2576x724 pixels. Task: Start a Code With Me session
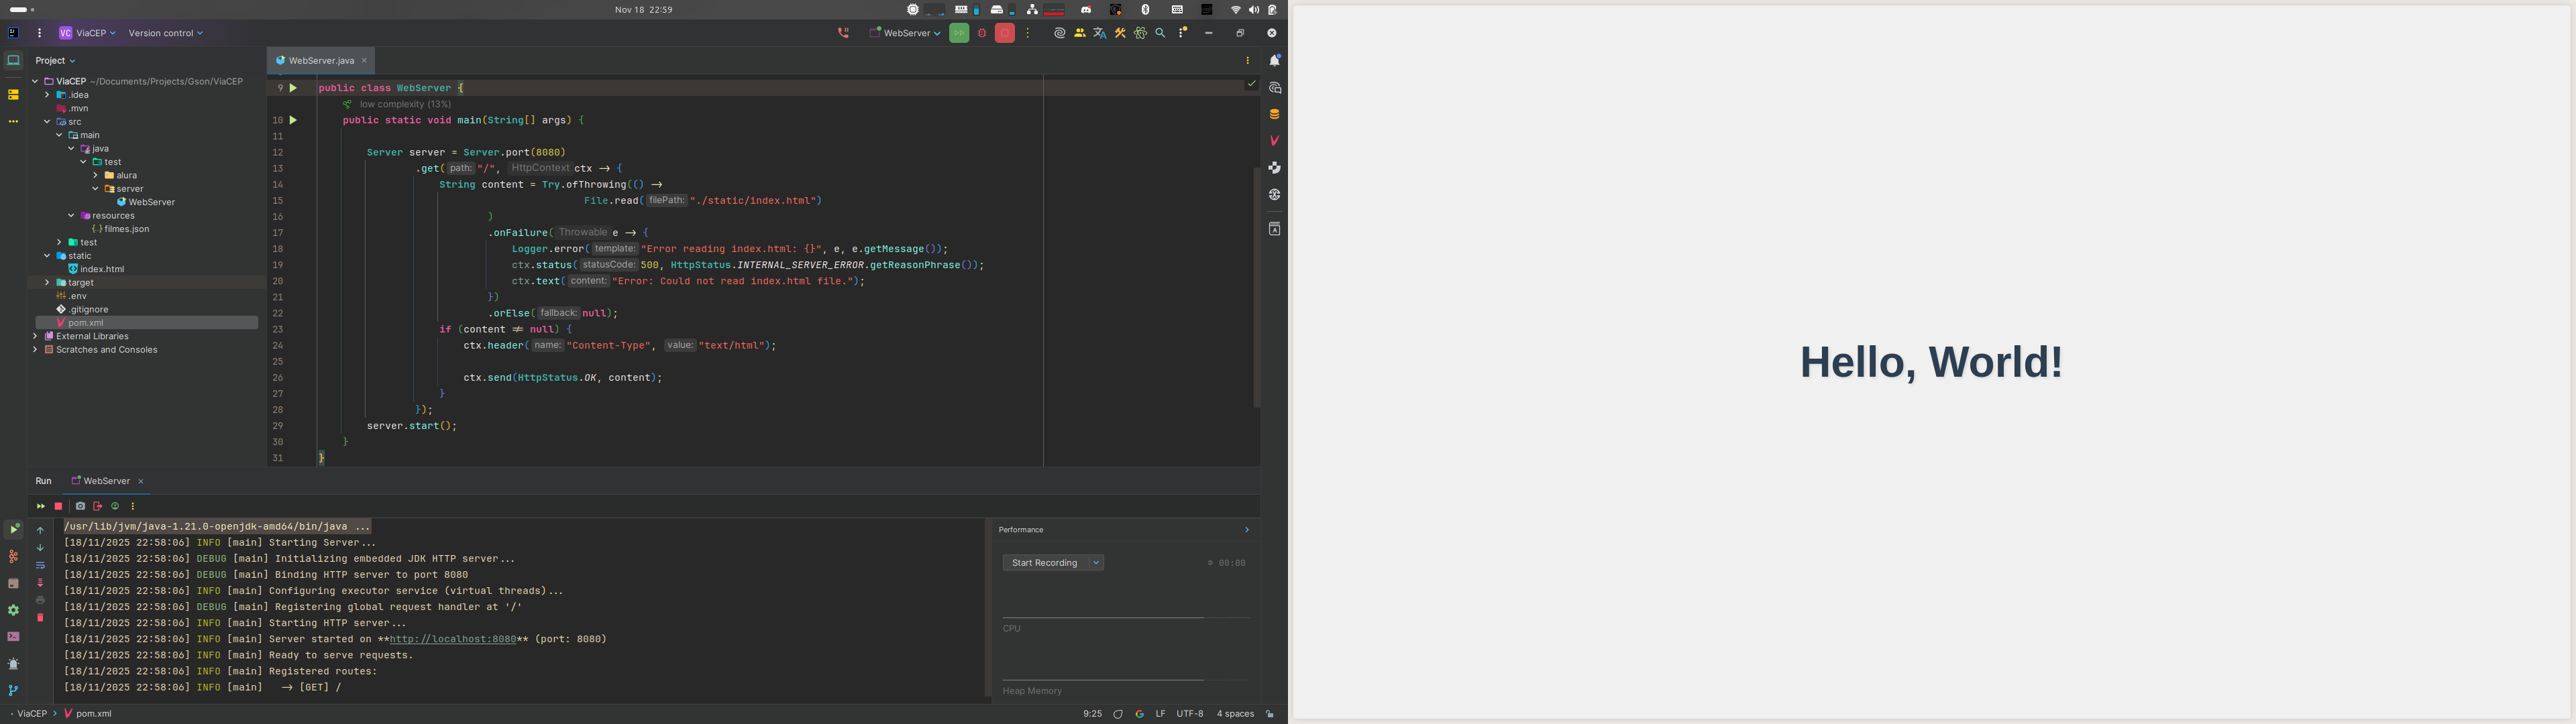pyautogui.click(x=1080, y=33)
